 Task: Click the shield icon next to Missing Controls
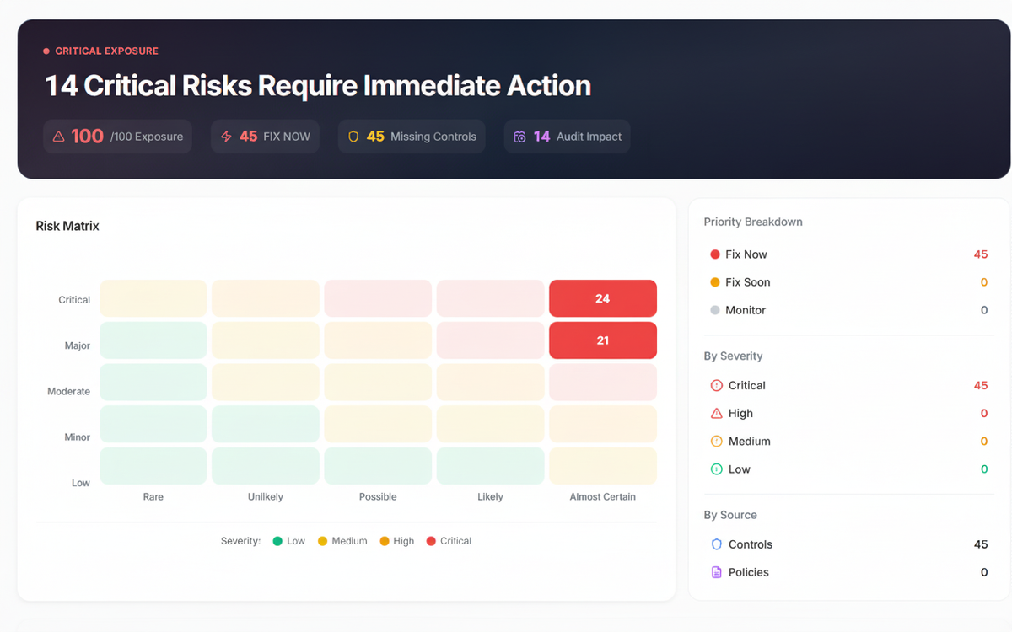coord(353,137)
